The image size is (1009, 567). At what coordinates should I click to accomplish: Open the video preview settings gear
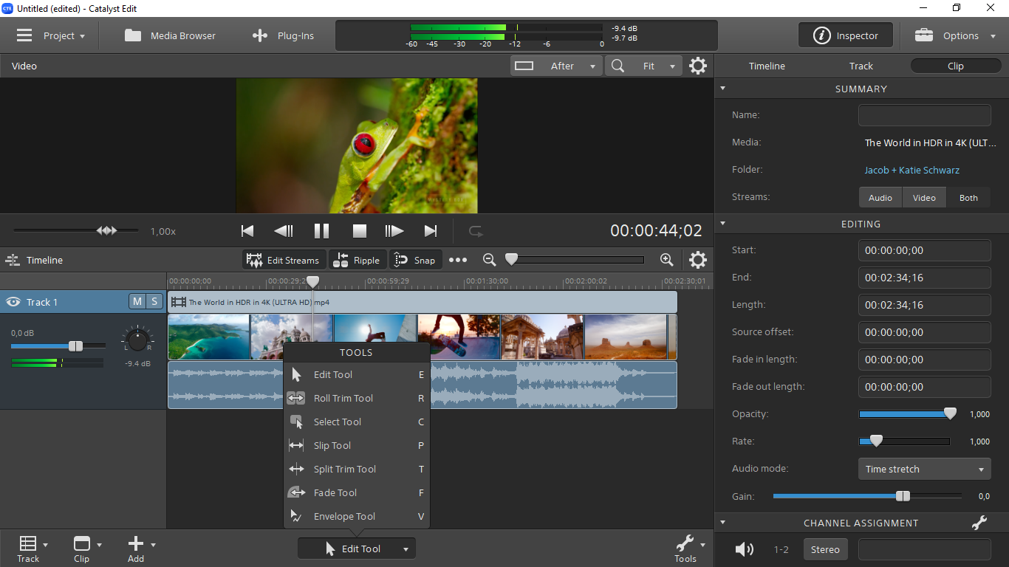coord(697,66)
